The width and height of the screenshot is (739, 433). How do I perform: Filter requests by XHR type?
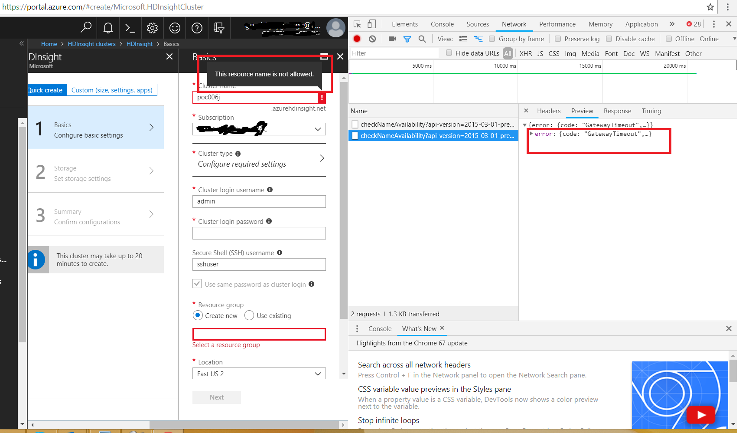pos(526,53)
